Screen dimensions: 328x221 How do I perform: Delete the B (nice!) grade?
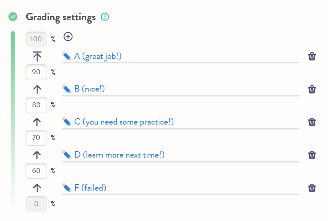(x=312, y=89)
